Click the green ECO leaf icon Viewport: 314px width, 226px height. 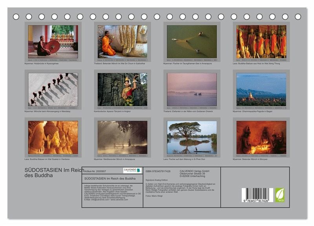coord(280,195)
